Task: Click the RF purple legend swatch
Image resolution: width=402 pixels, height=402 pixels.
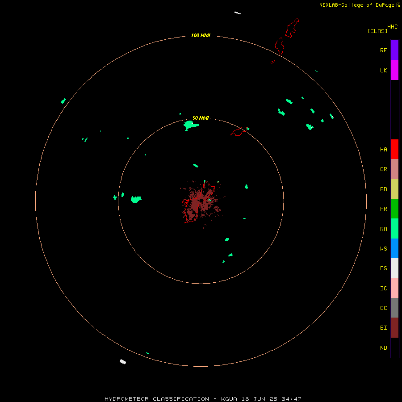Action: tap(394, 50)
